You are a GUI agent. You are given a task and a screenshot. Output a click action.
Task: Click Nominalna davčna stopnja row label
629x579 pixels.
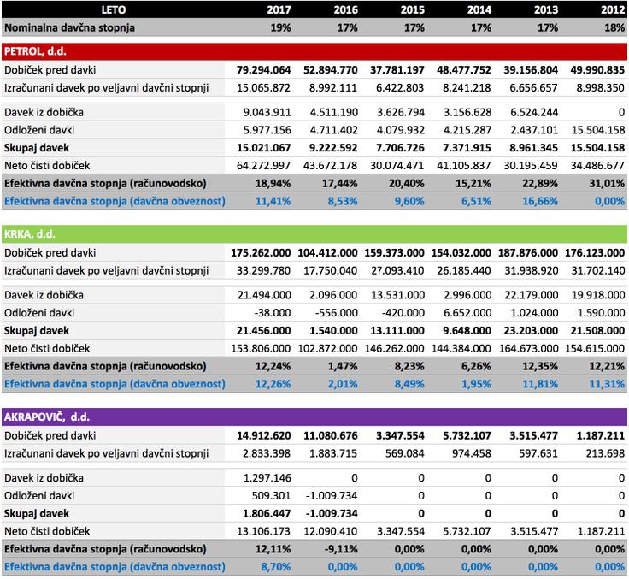point(69,27)
